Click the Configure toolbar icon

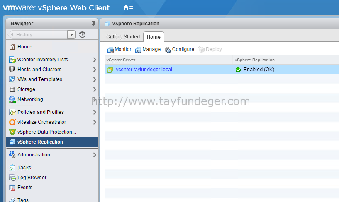[x=168, y=50]
